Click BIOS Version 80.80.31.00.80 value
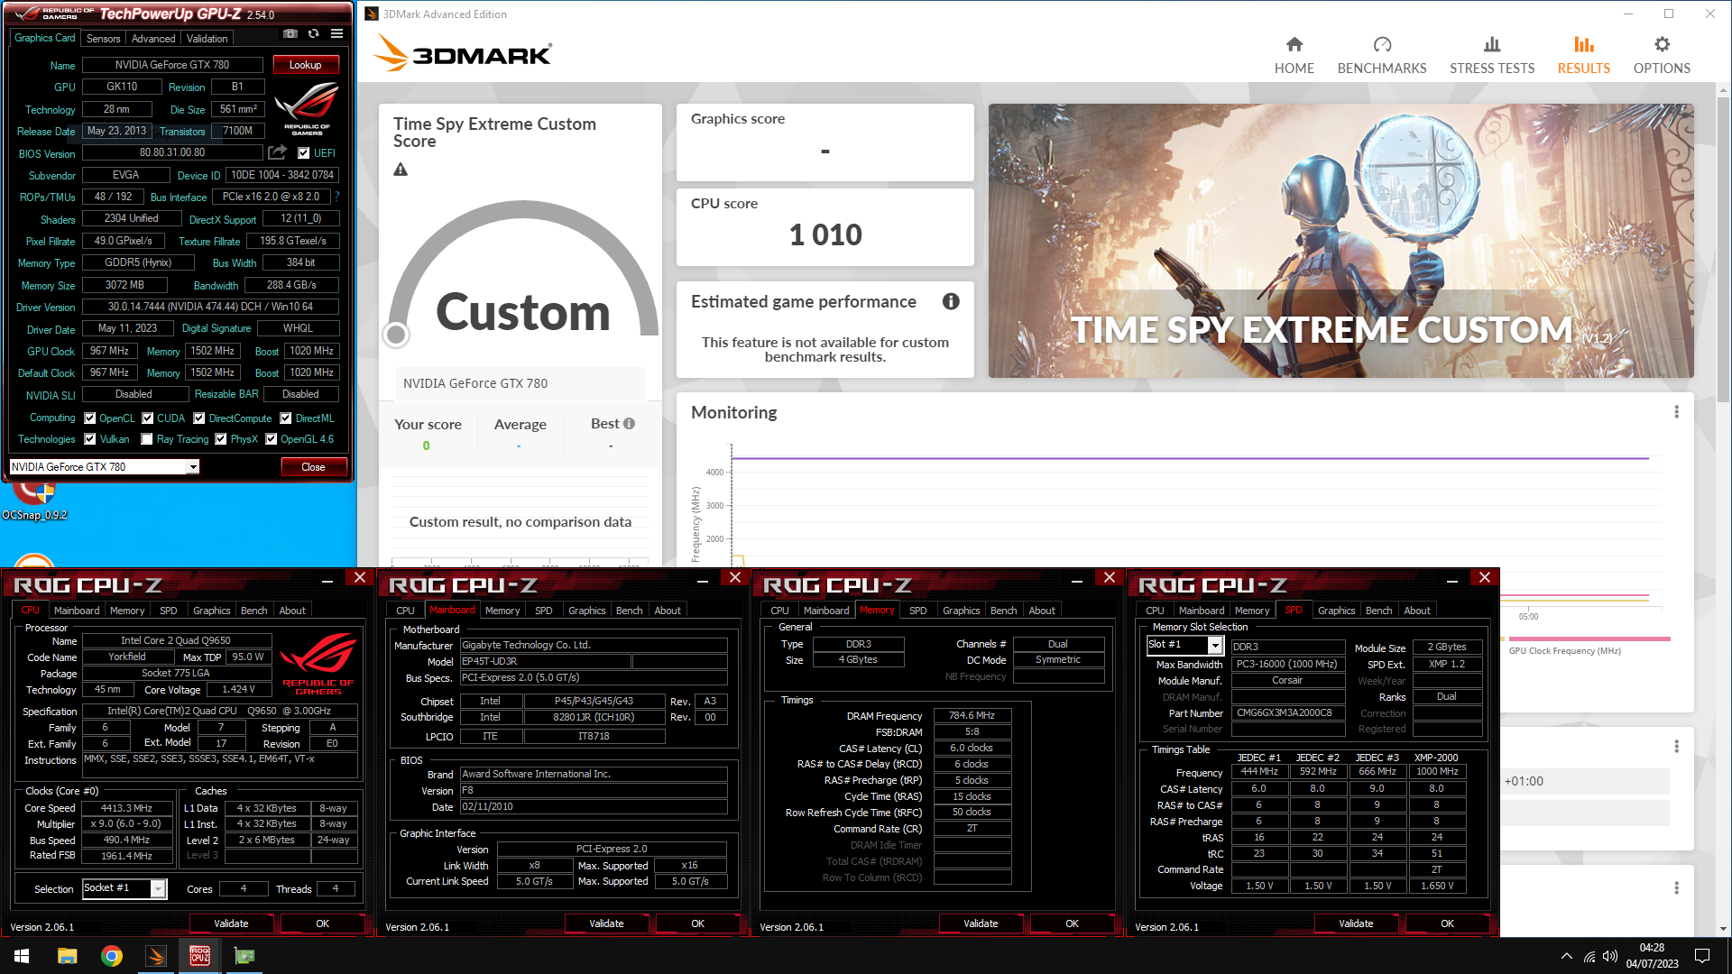Viewport: 1732px width, 974px height. coord(172,153)
